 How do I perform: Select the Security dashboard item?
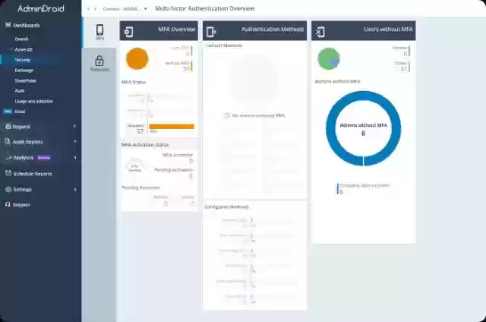tap(23, 60)
